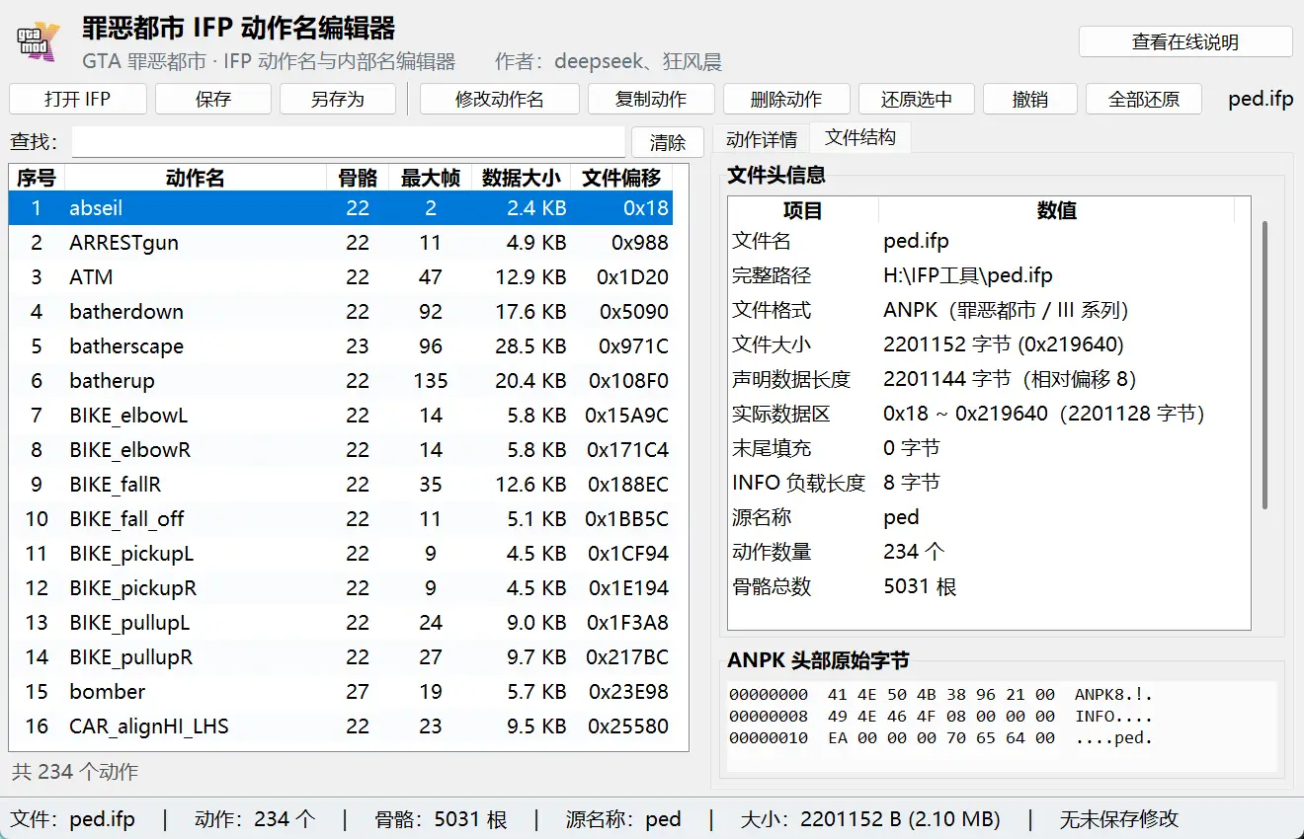Sort by 最大帧 column header

point(431,178)
